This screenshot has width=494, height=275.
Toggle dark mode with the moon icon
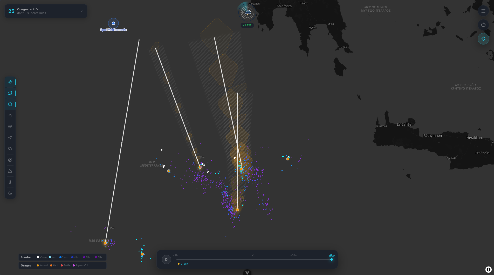click(10, 193)
